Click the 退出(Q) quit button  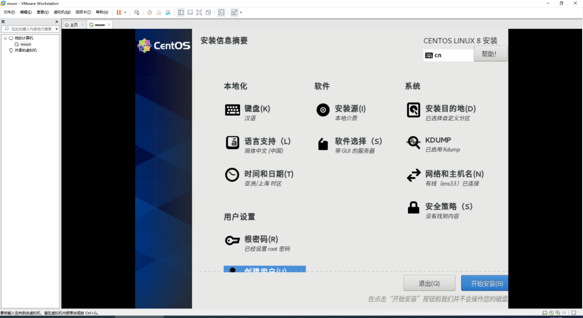tap(429, 284)
